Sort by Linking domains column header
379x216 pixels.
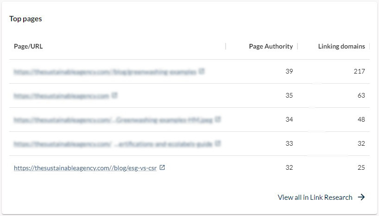pyautogui.click(x=341, y=46)
